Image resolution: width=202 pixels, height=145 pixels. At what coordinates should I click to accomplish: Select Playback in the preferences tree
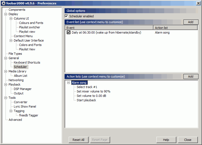coord(14,84)
